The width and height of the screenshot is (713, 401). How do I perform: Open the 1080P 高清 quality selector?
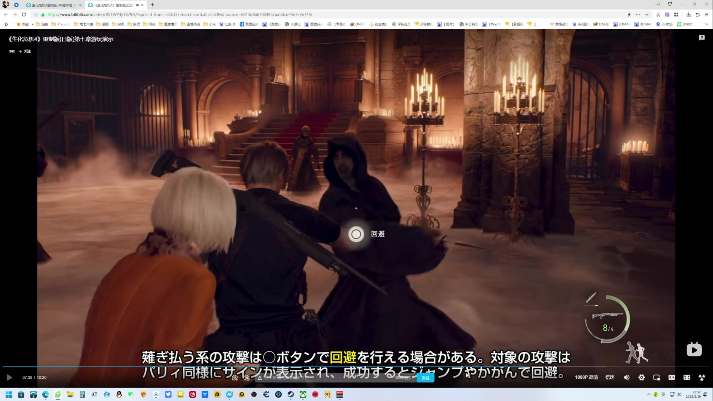pyautogui.click(x=586, y=377)
